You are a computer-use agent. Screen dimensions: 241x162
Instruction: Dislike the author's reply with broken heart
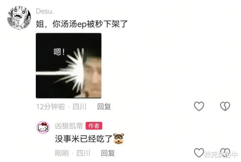click(x=225, y=152)
